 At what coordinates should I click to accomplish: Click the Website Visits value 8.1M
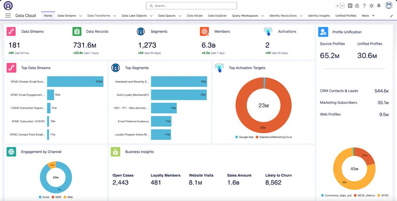point(195,182)
